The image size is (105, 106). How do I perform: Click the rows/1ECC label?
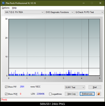(35, 87)
